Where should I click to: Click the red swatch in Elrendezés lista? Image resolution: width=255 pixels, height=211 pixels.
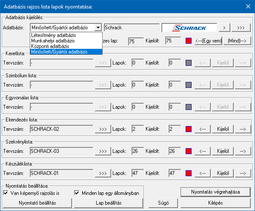(189, 129)
